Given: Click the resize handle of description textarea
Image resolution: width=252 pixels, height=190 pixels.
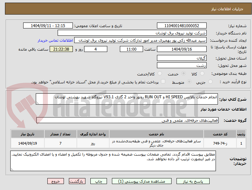Looking at the screenshot, I should (37, 103).
